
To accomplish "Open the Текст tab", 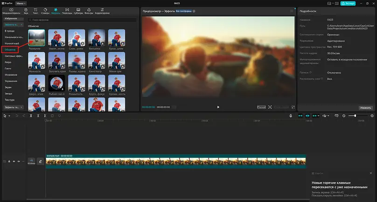I will click(x=35, y=11).
